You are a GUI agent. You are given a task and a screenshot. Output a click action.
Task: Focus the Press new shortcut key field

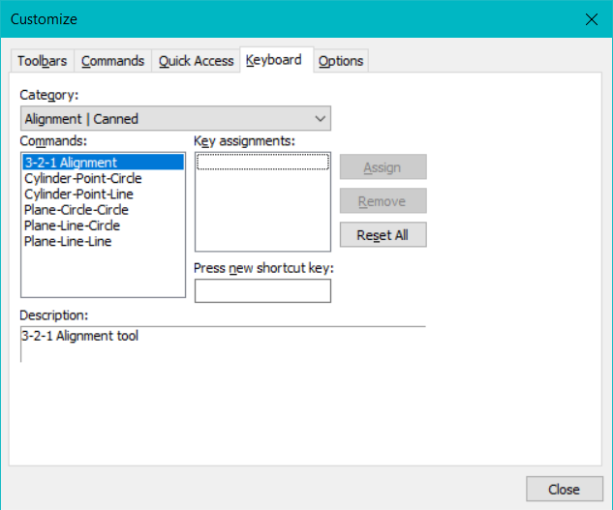pyautogui.click(x=262, y=290)
